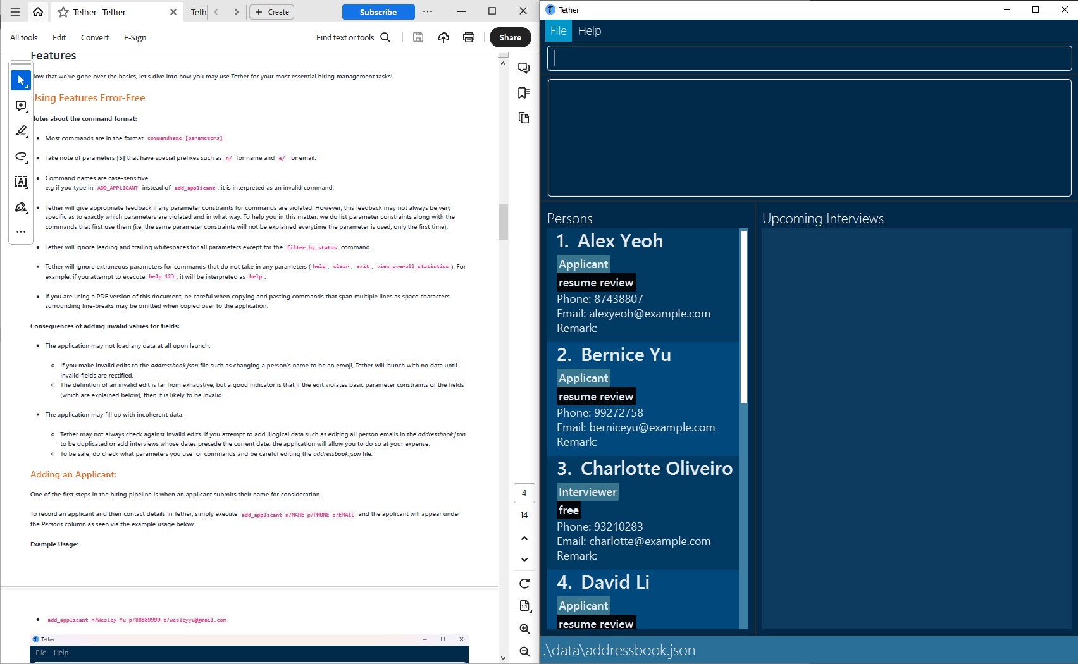
Task: Open All tools menu
Action: pyautogui.click(x=24, y=38)
